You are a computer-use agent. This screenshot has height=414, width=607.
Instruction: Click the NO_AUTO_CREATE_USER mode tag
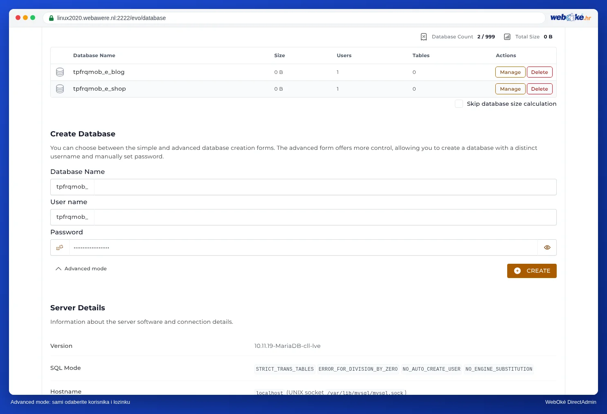tap(432, 369)
